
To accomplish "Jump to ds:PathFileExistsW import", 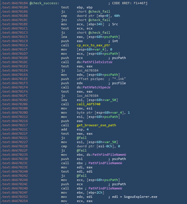I will tap(94, 62).
